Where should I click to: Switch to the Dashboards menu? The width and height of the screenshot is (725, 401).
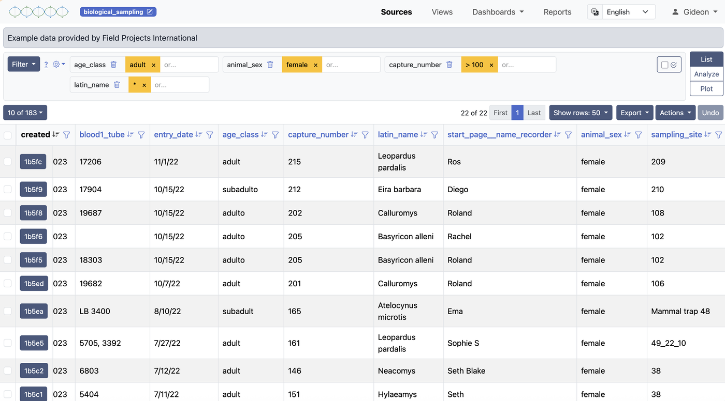tap(497, 11)
